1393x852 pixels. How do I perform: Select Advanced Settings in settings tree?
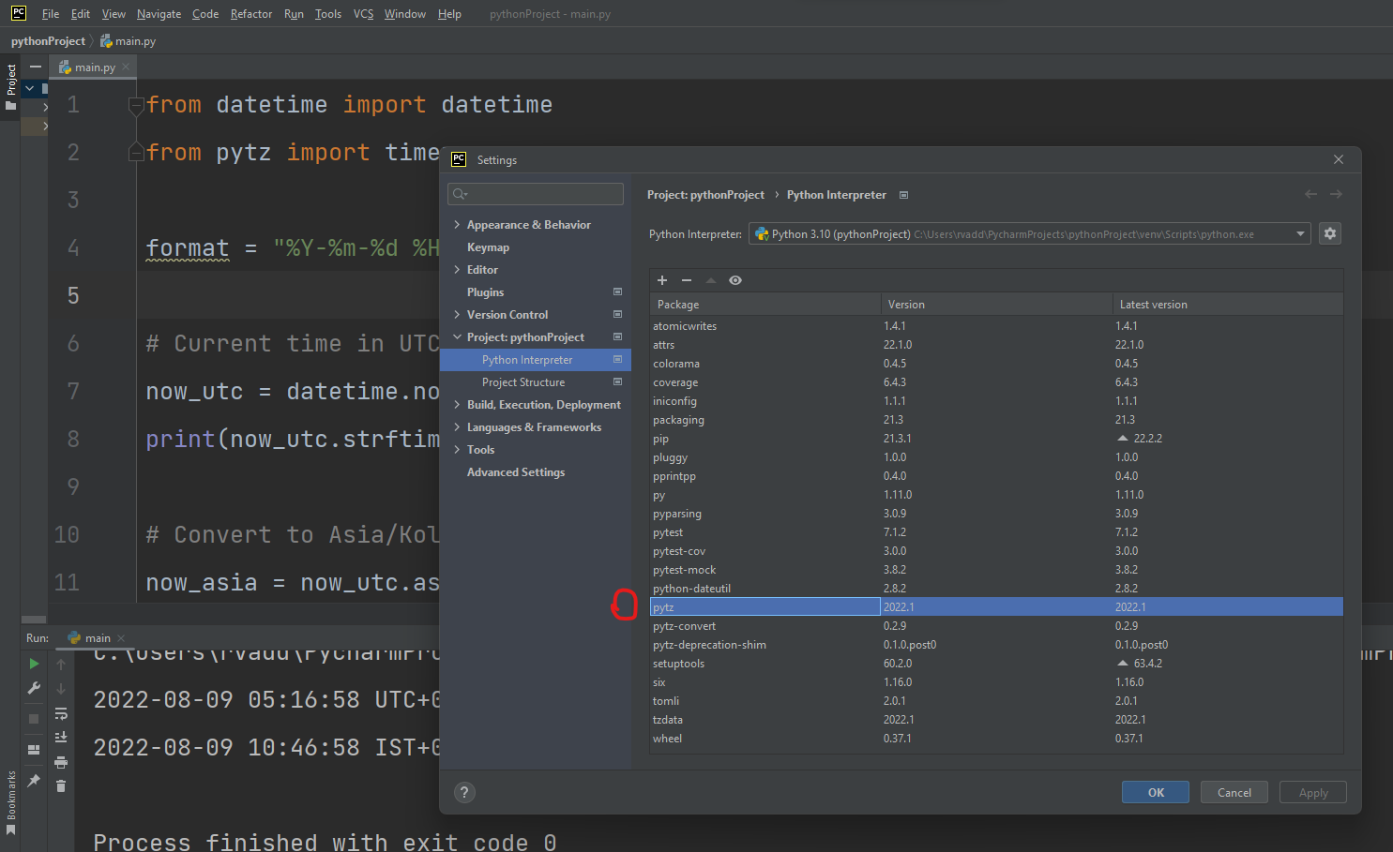[x=516, y=472]
